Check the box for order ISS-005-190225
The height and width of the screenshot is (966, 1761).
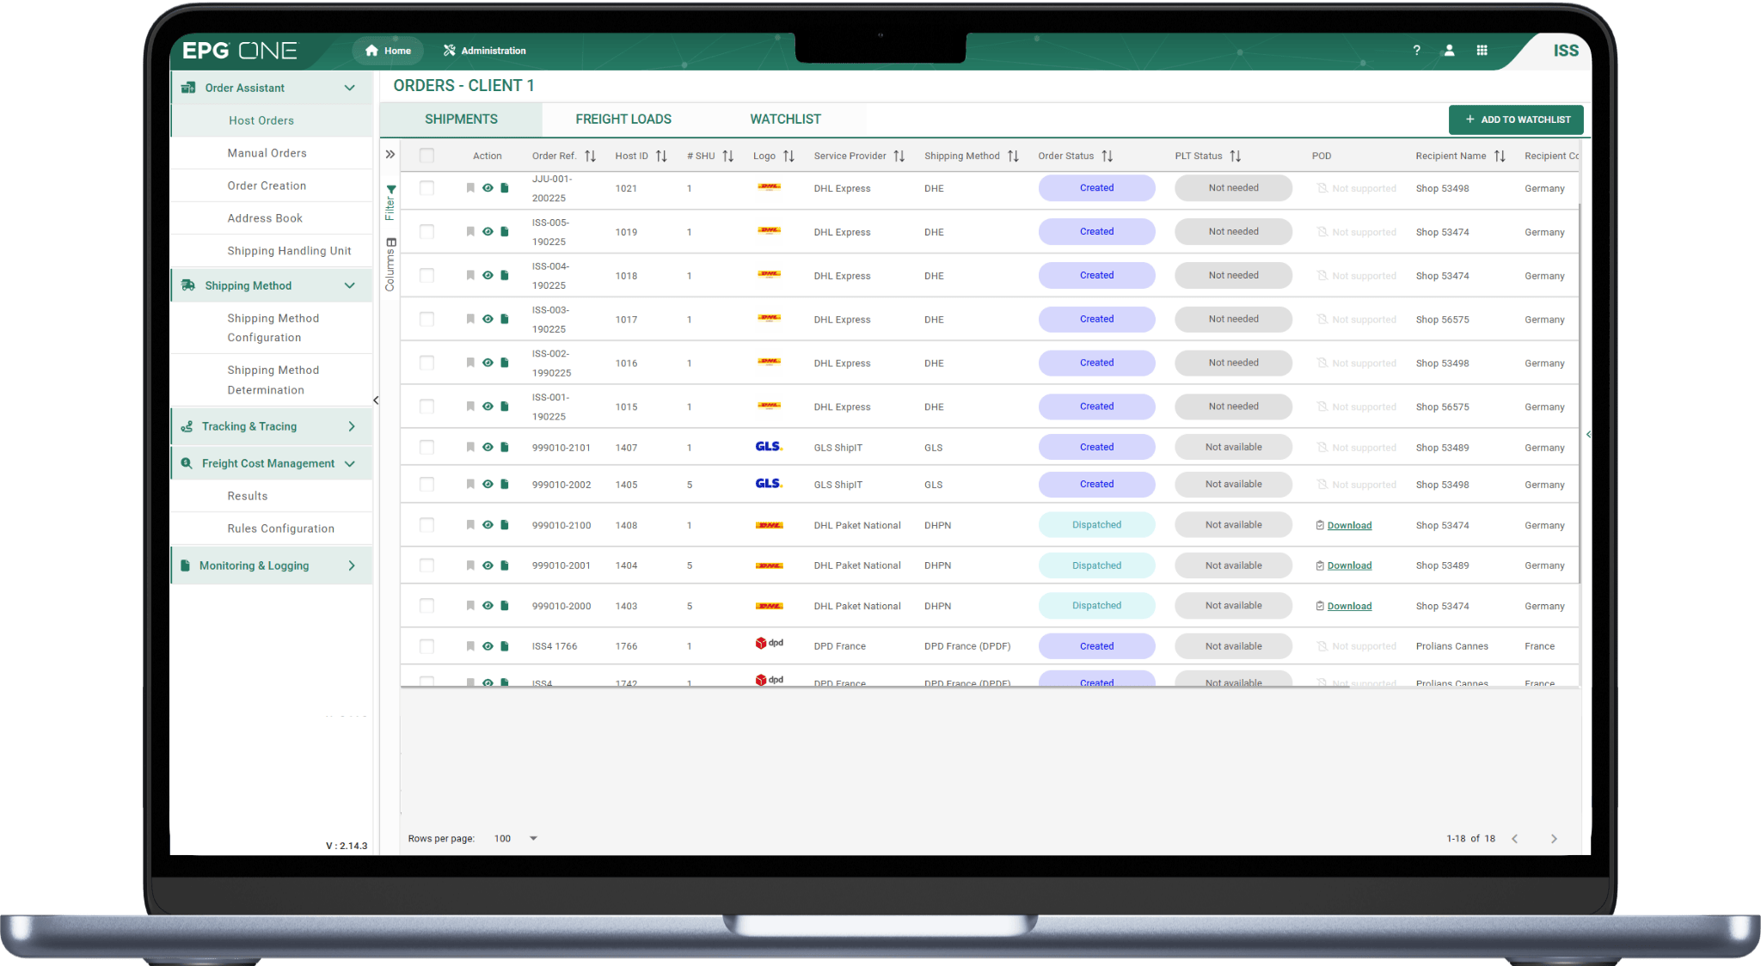coord(426,232)
